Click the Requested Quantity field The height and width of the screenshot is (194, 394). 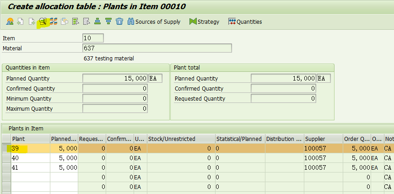click(x=283, y=98)
